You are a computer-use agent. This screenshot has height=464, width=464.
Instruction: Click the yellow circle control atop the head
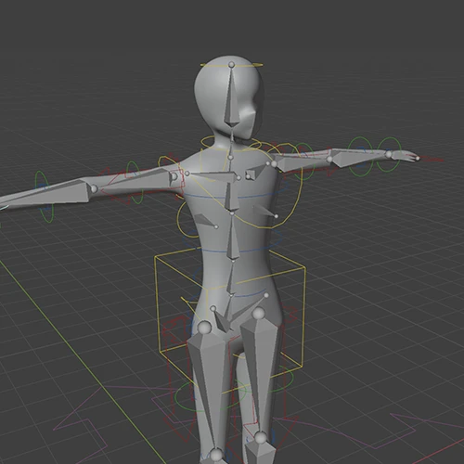click(232, 65)
